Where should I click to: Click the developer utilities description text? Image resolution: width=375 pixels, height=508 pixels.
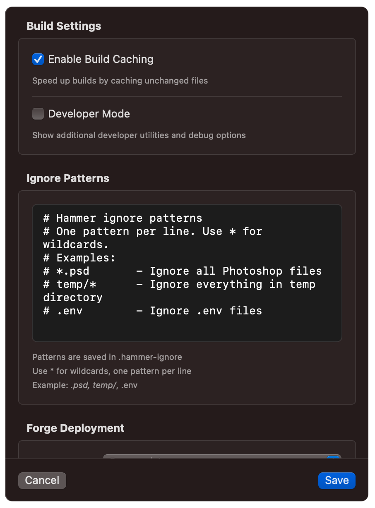[139, 135]
